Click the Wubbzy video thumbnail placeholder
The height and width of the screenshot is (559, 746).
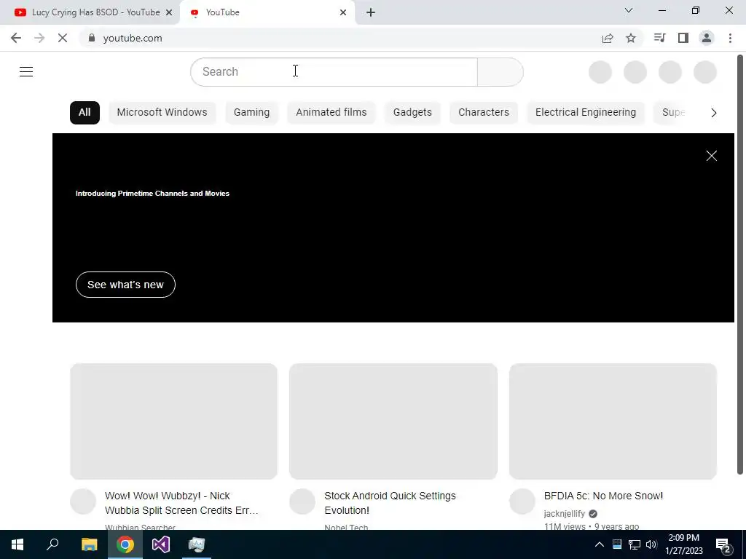pos(173,421)
